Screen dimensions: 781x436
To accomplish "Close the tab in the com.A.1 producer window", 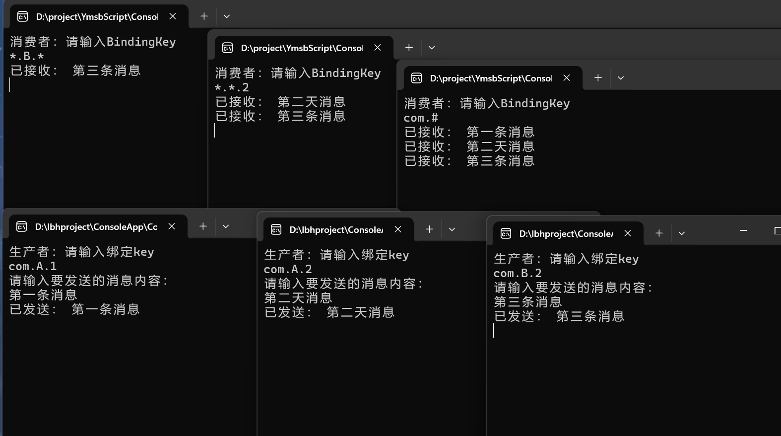I will 172,226.
